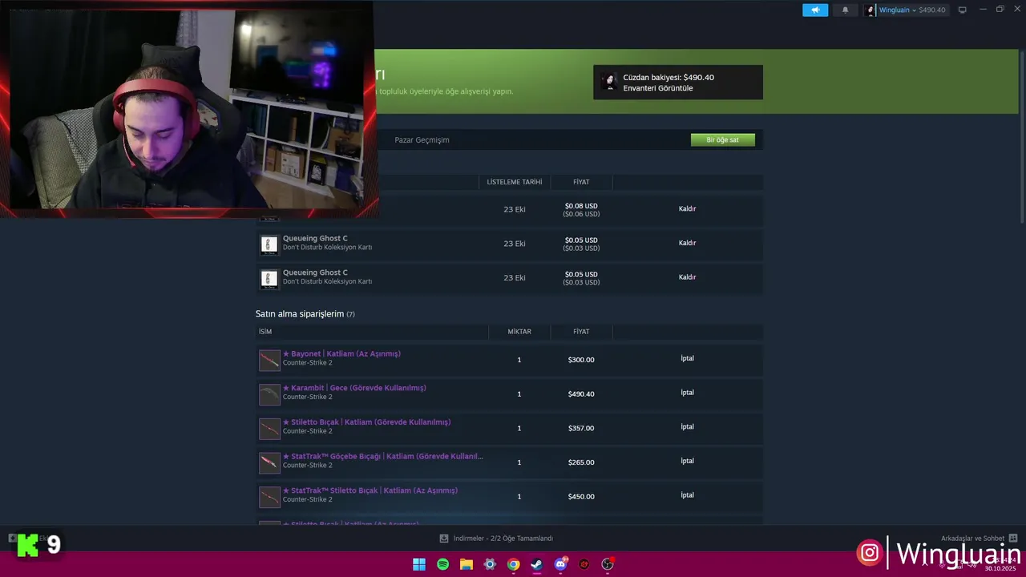
Task: Open OBS Studio from the taskbar
Action: click(608, 564)
